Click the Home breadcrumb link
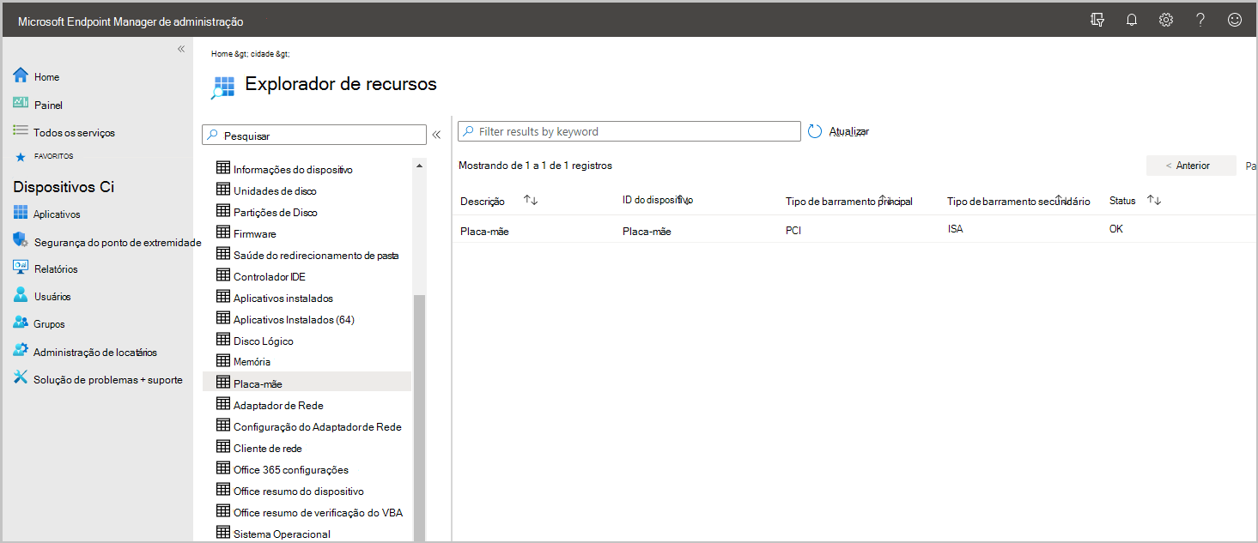The height and width of the screenshot is (543, 1258). (222, 53)
